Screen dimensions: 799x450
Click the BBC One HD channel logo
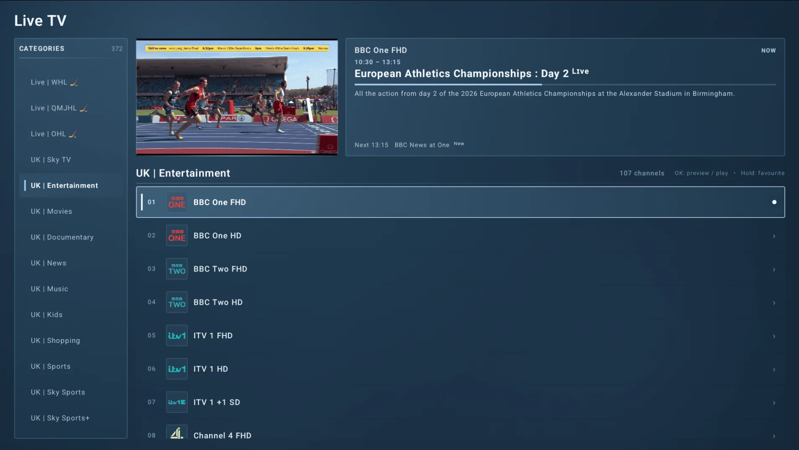click(177, 235)
